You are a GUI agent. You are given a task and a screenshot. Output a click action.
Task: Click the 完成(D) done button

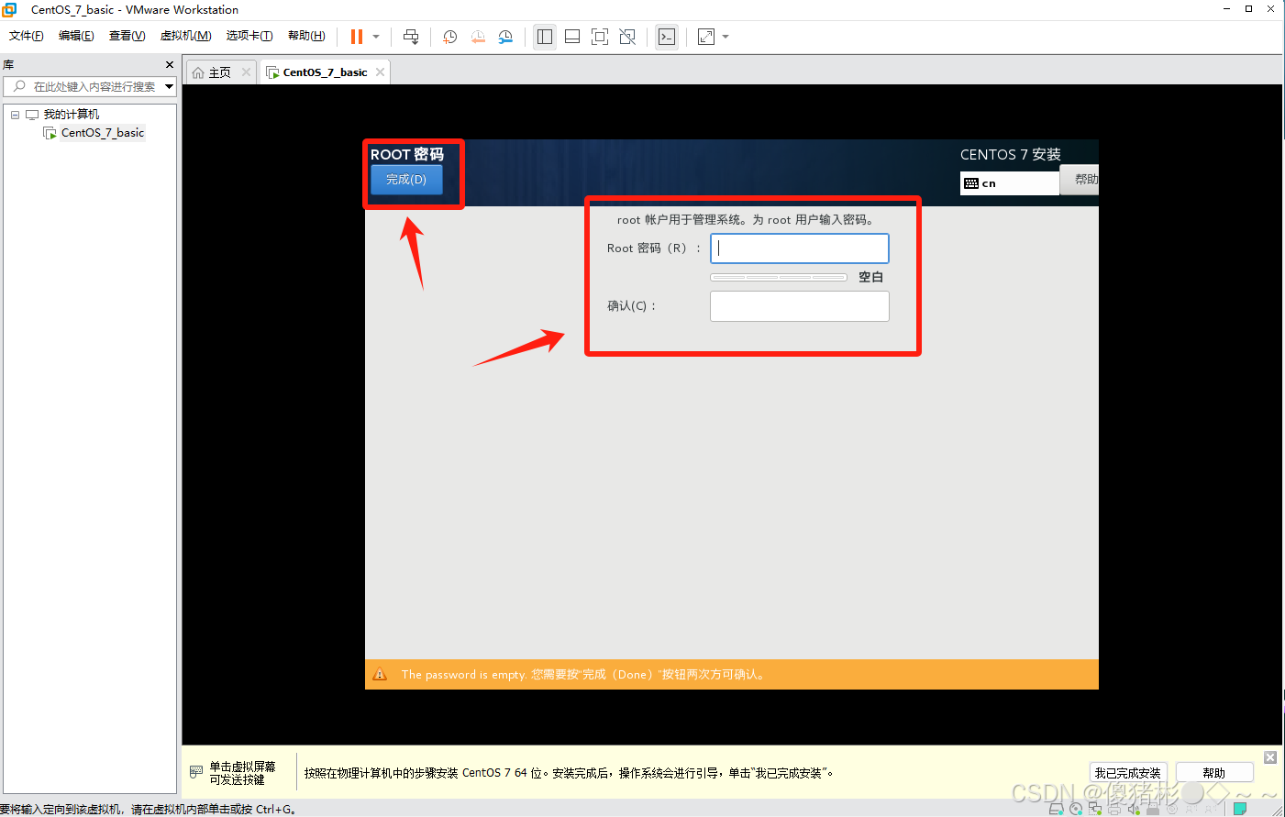(406, 180)
